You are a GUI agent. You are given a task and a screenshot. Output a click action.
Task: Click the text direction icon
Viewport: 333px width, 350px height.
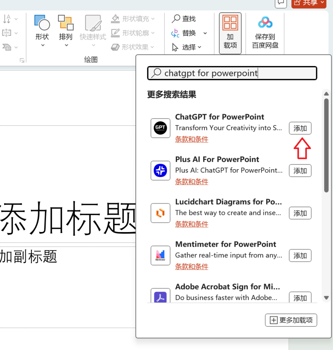click(x=7, y=19)
